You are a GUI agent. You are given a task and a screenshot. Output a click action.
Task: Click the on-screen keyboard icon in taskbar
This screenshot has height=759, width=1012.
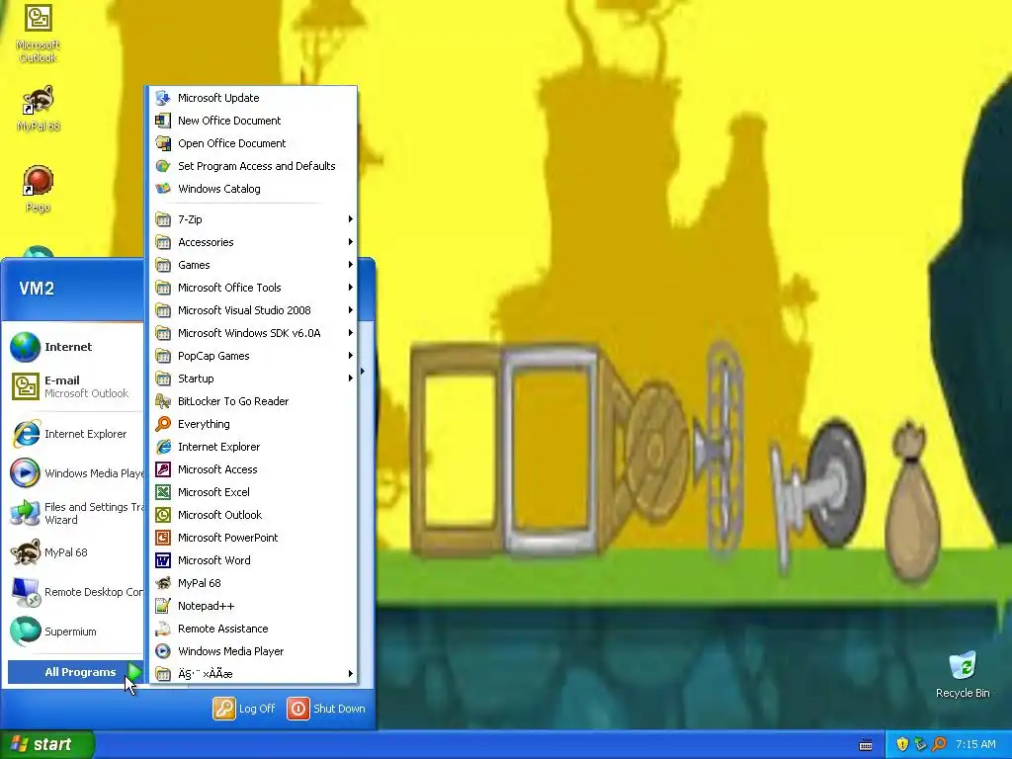(866, 745)
